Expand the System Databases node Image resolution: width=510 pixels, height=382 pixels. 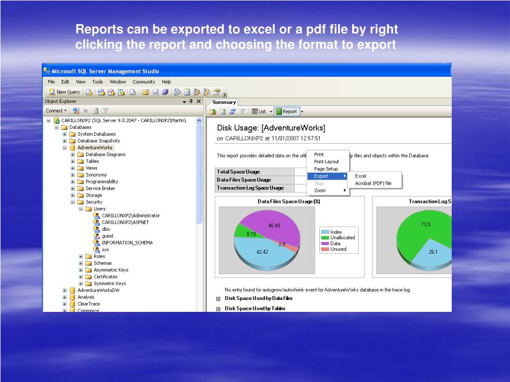point(64,134)
